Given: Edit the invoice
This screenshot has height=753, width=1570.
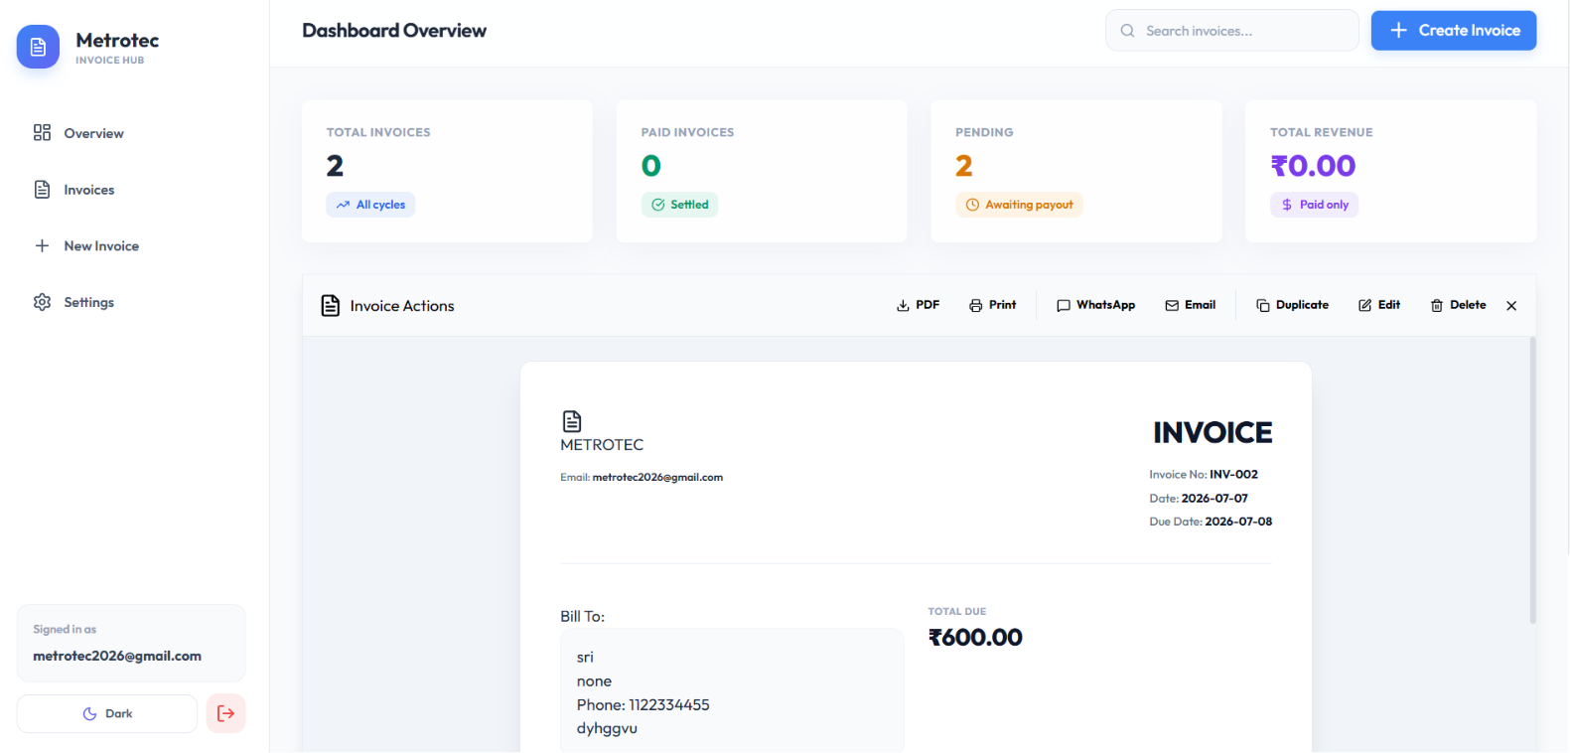Looking at the screenshot, I should click(x=1379, y=305).
